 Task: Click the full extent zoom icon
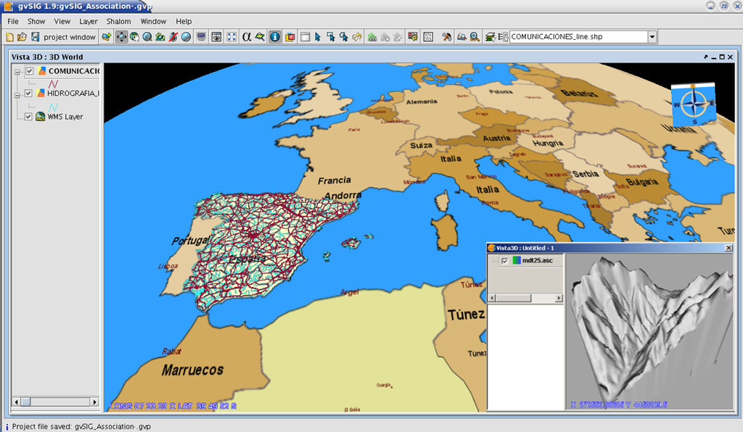(231, 37)
